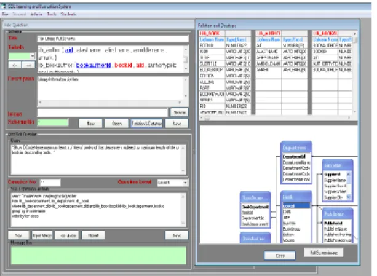Click the Book table title in diagram

pos(288,197)
